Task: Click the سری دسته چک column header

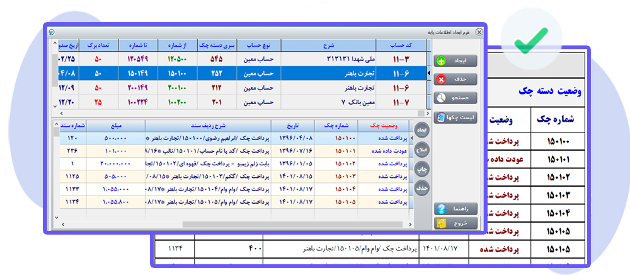Action: tap(217, 45)
